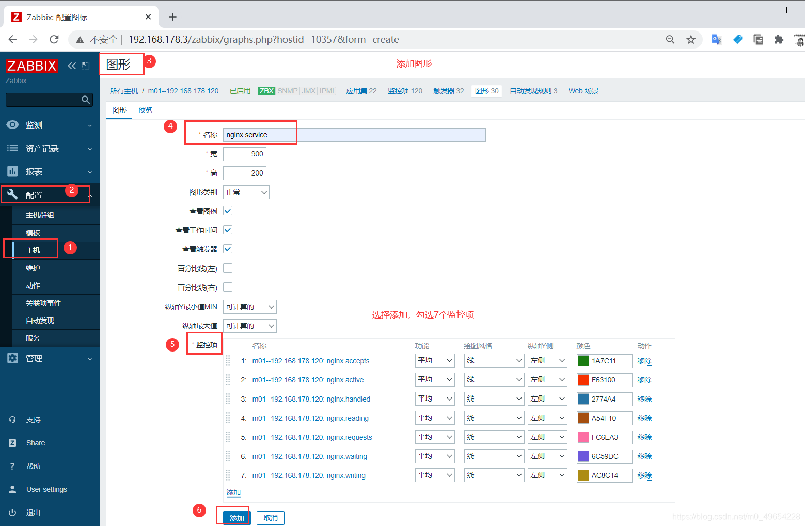Screen dimensions: 805x526
Task: Bookmark this page with the star icon
Action: pos(691,39)
